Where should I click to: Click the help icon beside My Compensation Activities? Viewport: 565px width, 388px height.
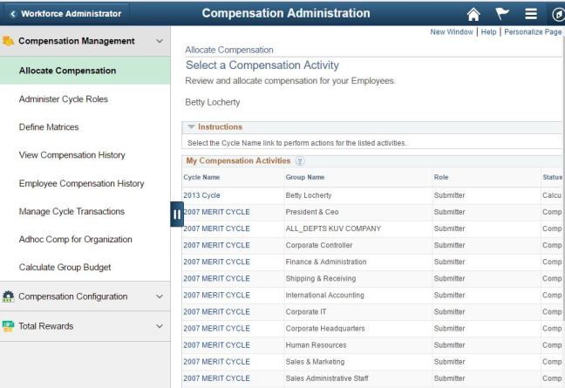click(300, 161)
